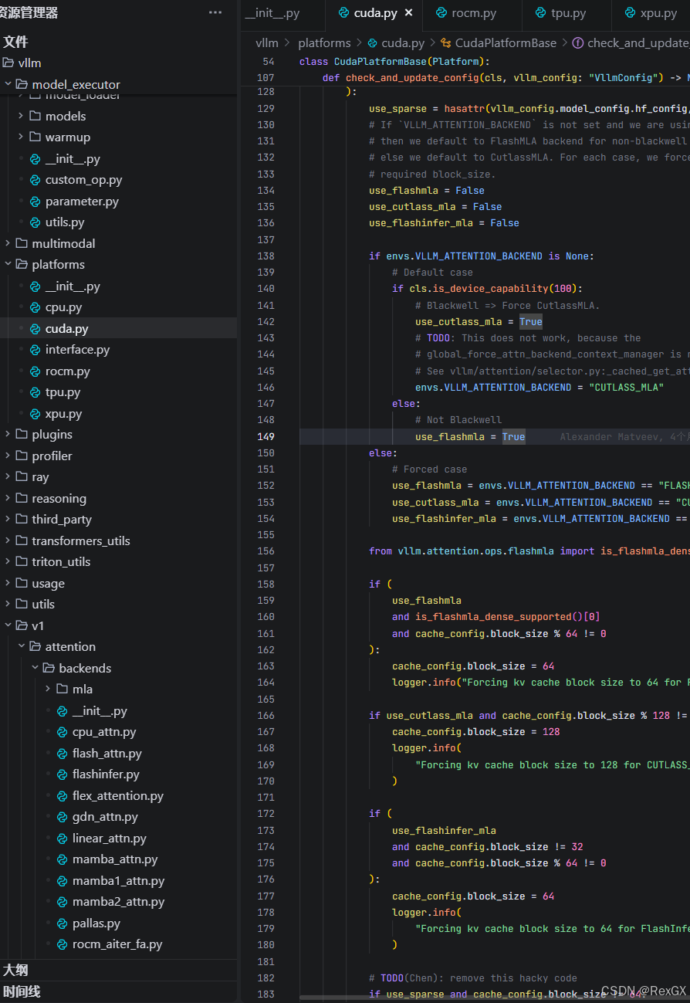The height and width of the screenshot is (1003, 690).
Task: Open flashinfer.py in backends
Action: (106, 774)
